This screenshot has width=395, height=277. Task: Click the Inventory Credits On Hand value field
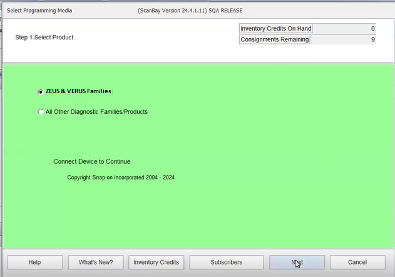[x=343, y=29]
